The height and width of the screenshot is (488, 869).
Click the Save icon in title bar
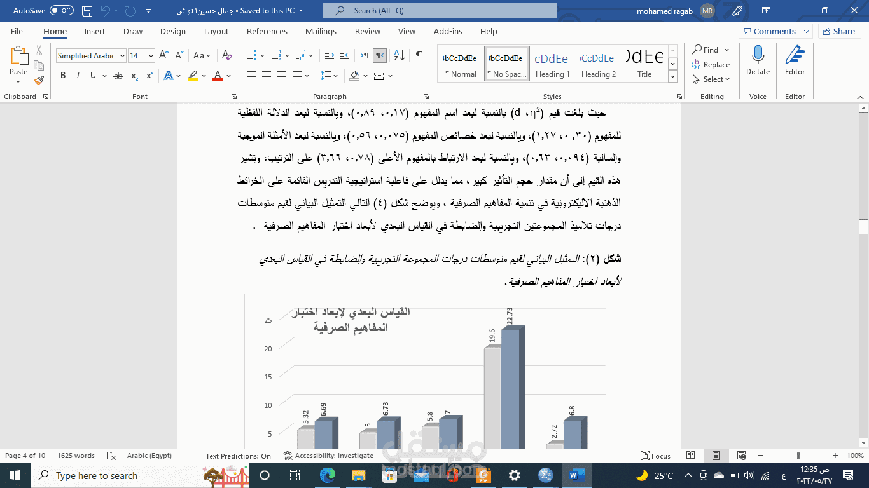pos(88,11)
